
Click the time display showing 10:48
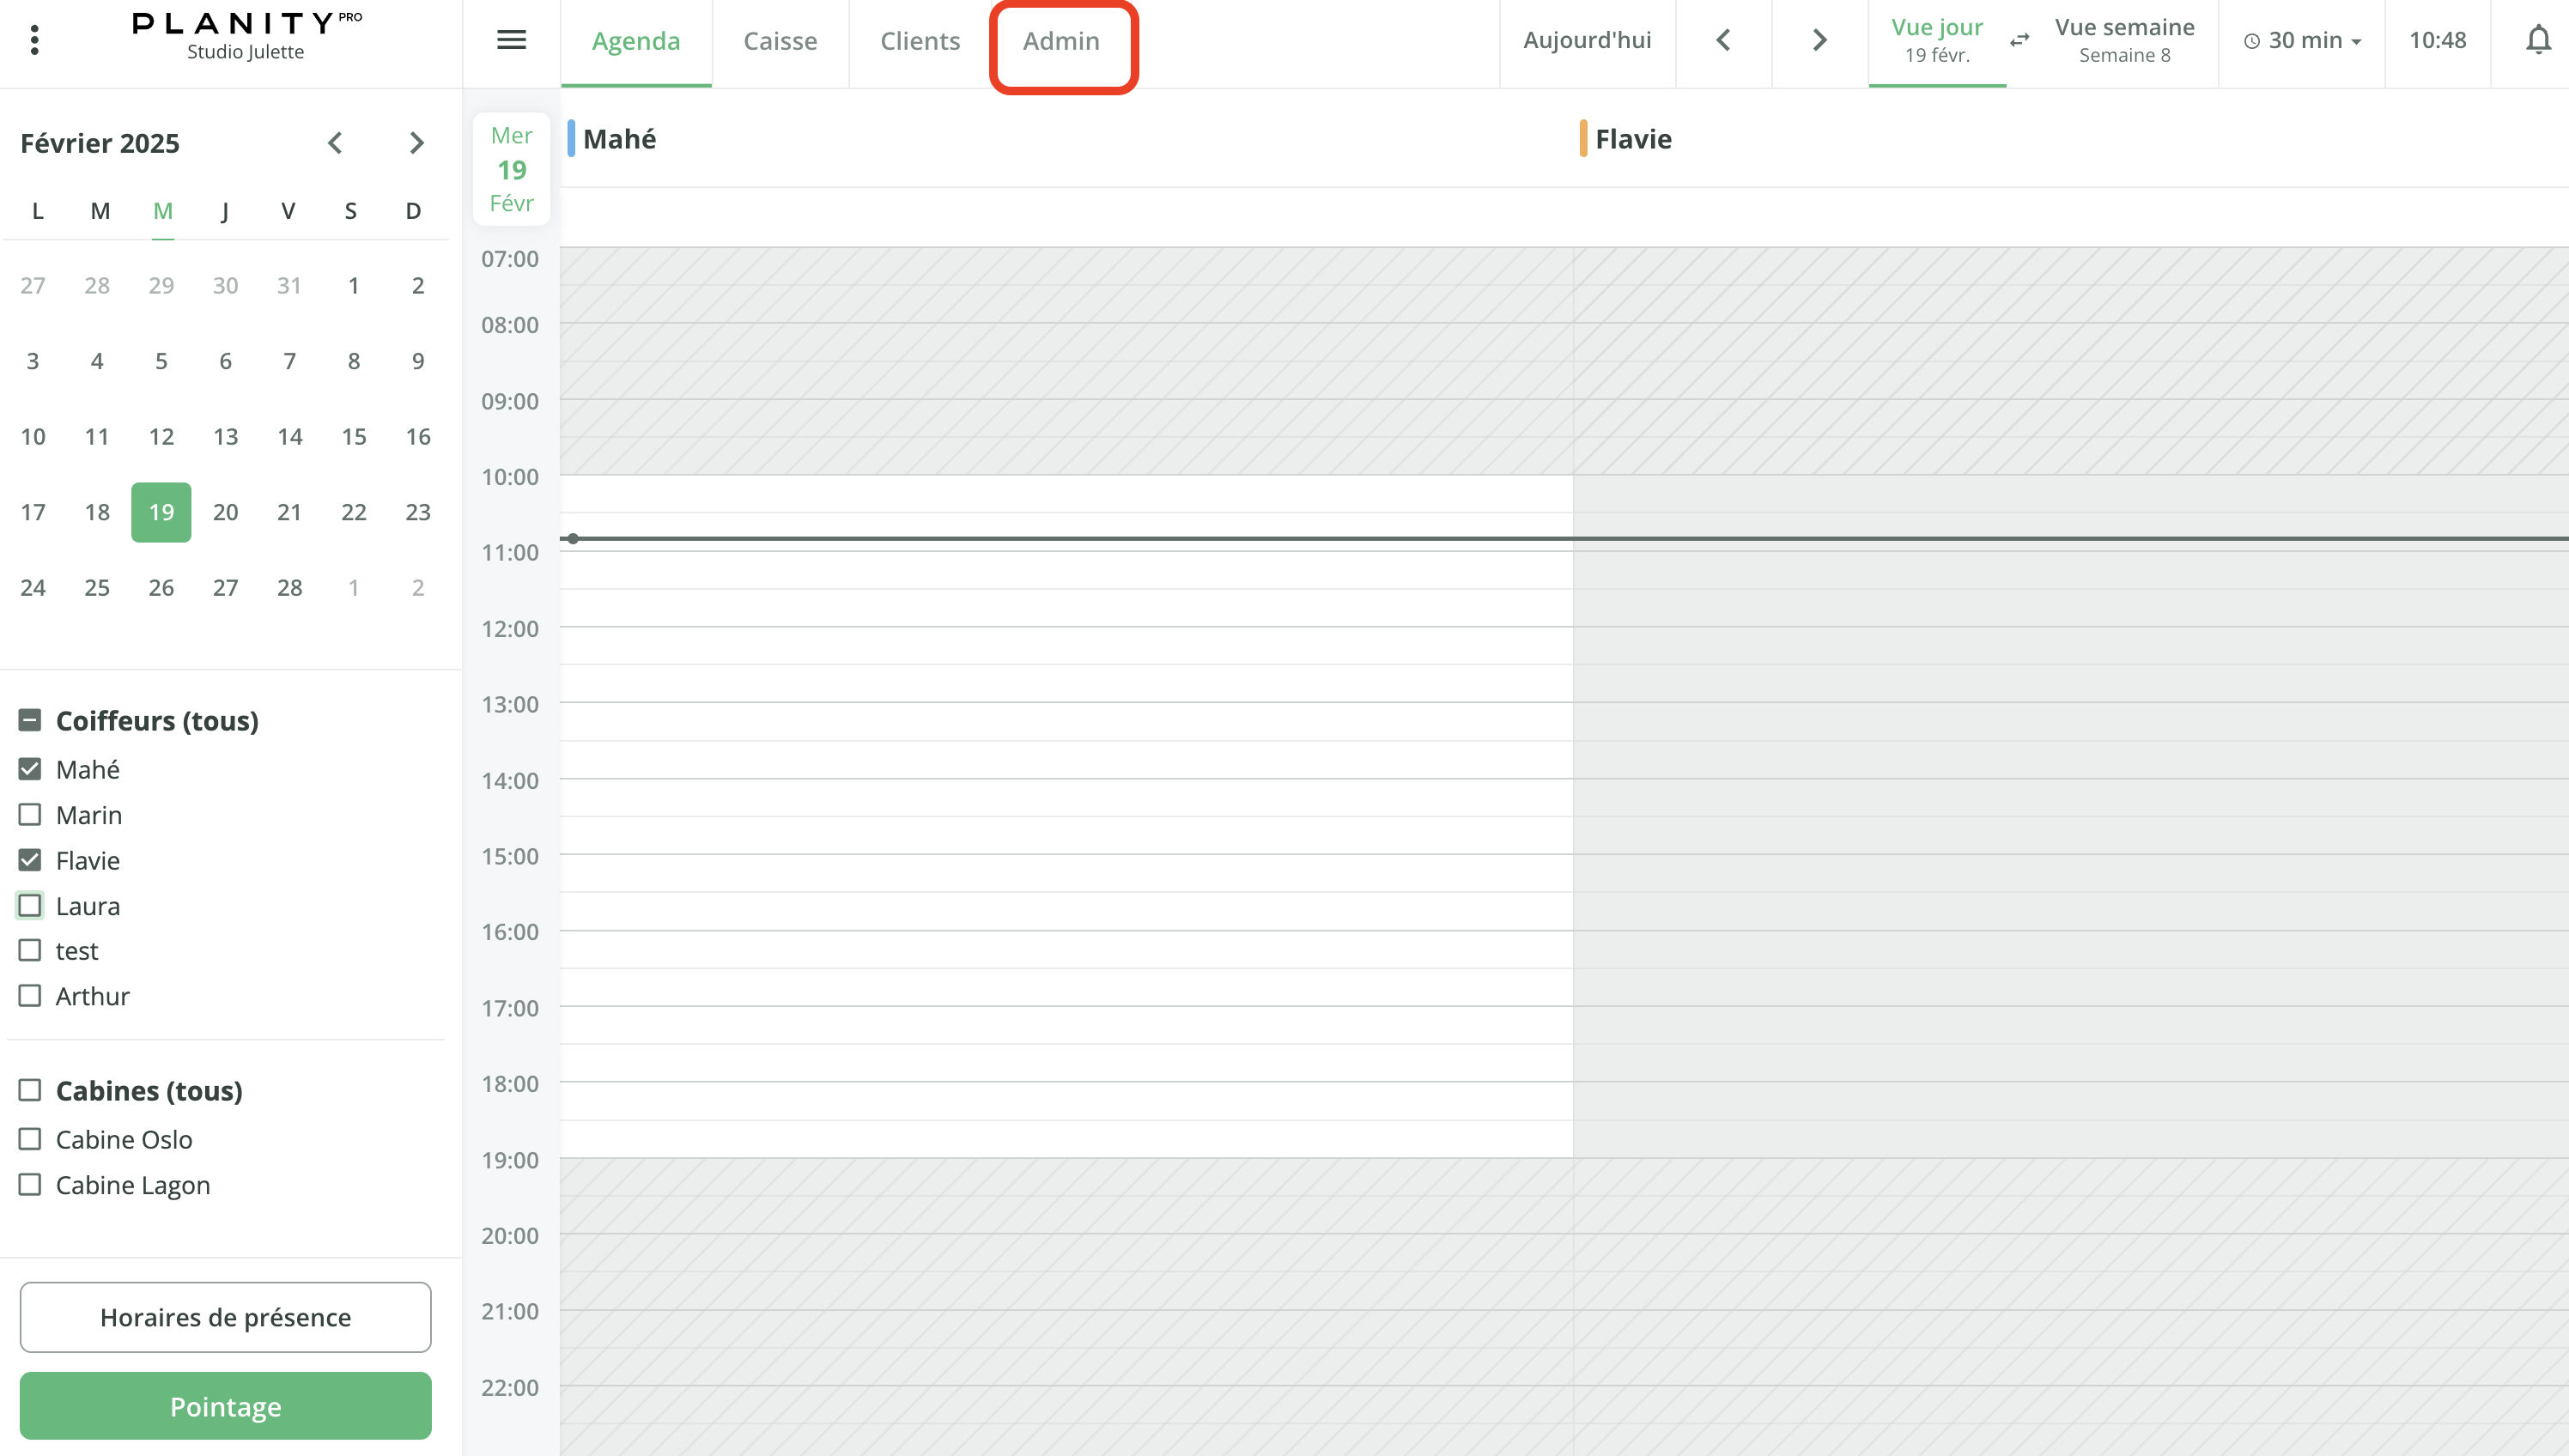(2437, 41)
